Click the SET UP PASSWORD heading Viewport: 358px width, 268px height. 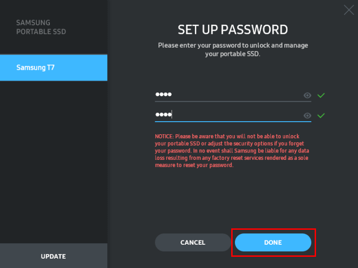[233, 30]
